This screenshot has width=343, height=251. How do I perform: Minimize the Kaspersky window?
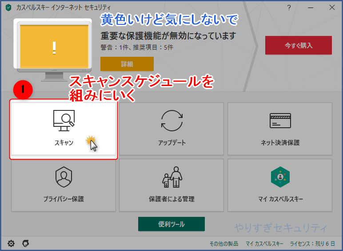[x=311, y=8]
